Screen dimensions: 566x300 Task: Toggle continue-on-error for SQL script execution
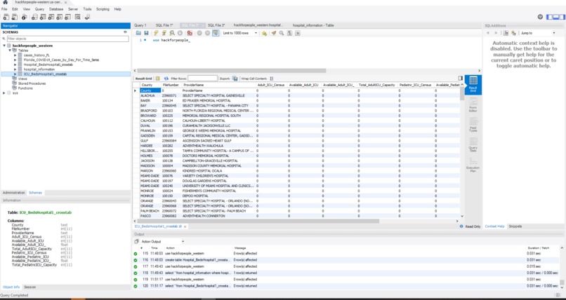click(190, 33)
